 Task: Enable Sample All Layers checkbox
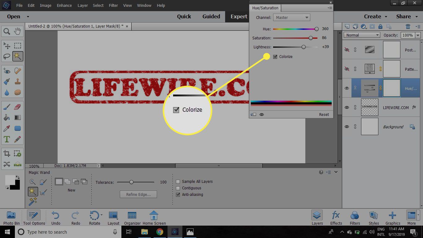178,182
